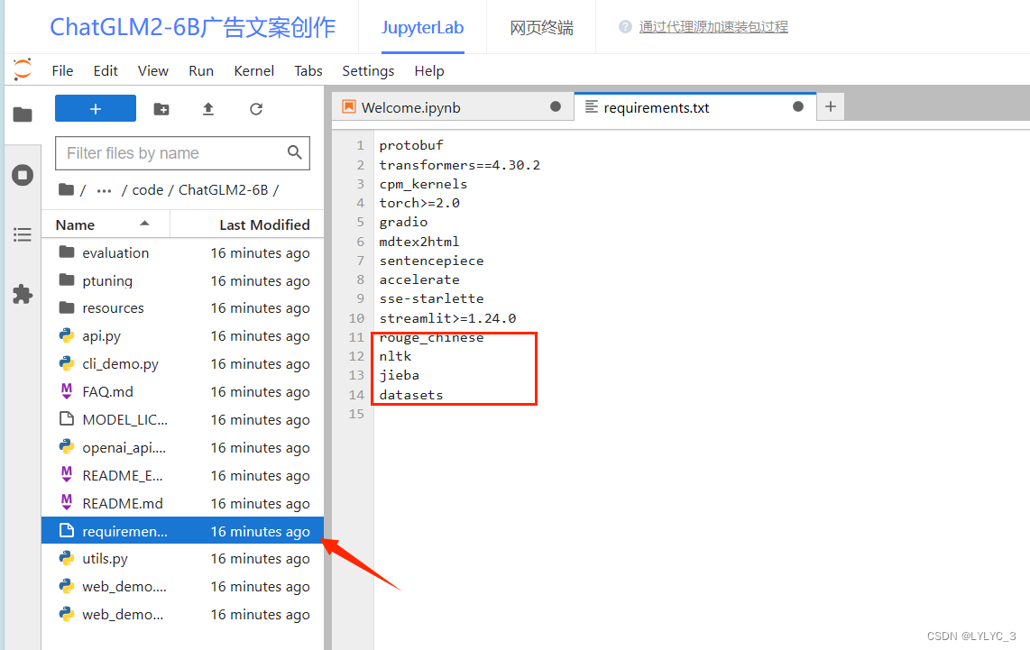Open the Tabs menu
Image resolution: width=1030 pixels, height=650 pixels.
pos(308,71)
